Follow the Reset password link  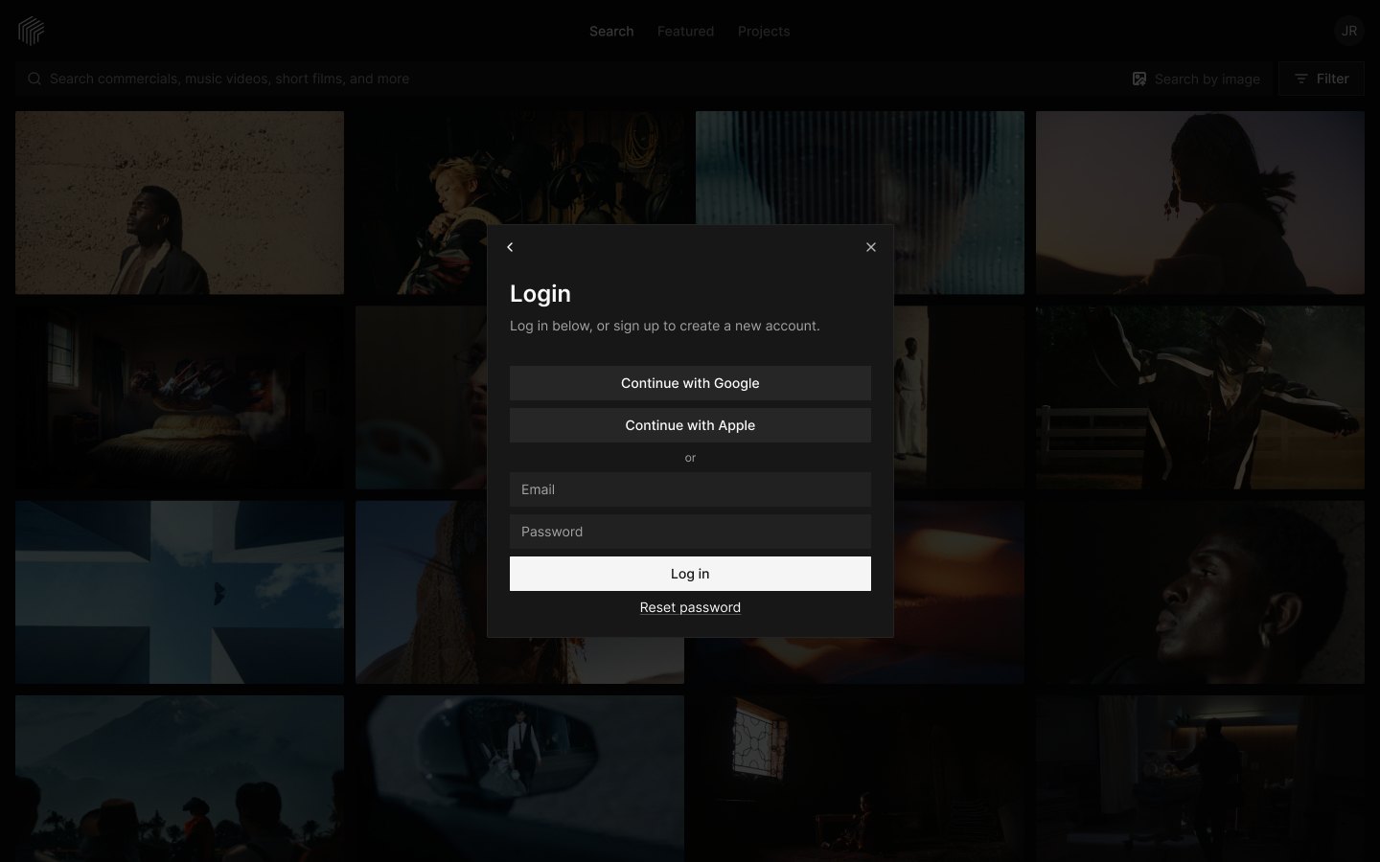coord(690,607)
